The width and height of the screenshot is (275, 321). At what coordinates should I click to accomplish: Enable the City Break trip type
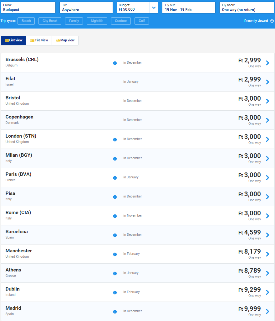[x=50, y=21]
